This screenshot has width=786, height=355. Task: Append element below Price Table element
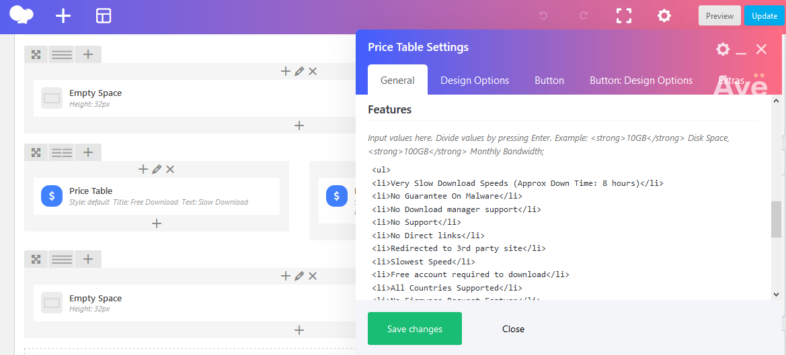coord(157,223)
